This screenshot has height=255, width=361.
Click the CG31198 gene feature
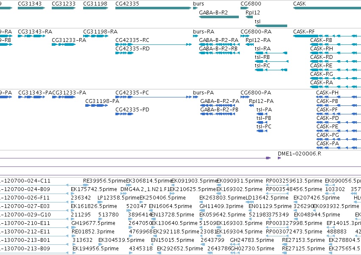(95, 8)
